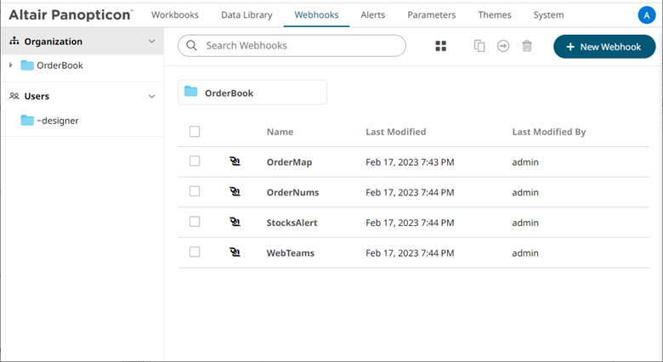663x362 pixels.
Task: Expand the OrderBook tree node arrow
Action: click(x=10, y=65)
